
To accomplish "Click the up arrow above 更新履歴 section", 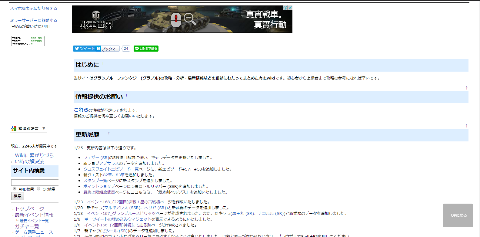I will [466, 126].
